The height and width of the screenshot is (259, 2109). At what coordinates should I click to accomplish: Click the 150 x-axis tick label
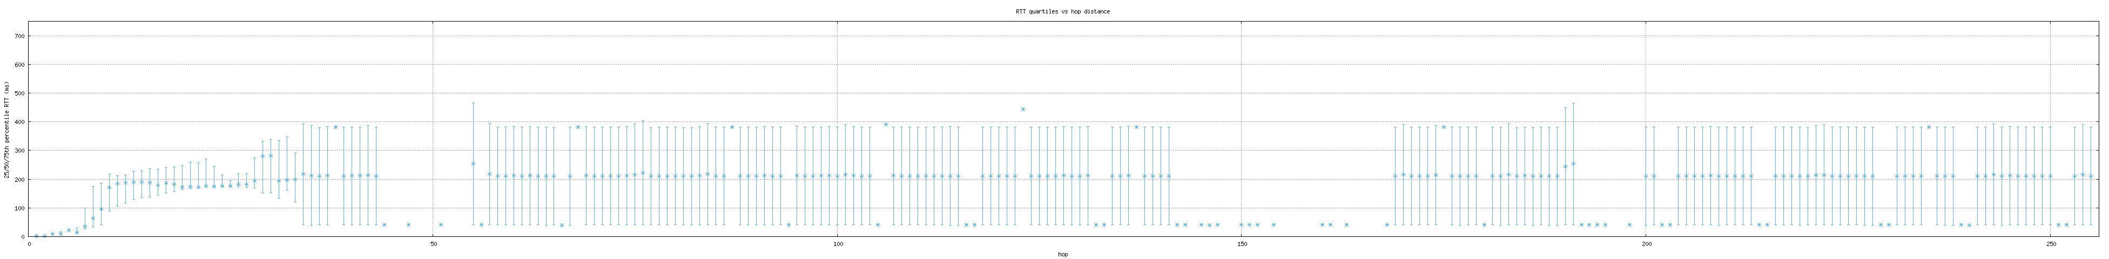point(1241,243)
